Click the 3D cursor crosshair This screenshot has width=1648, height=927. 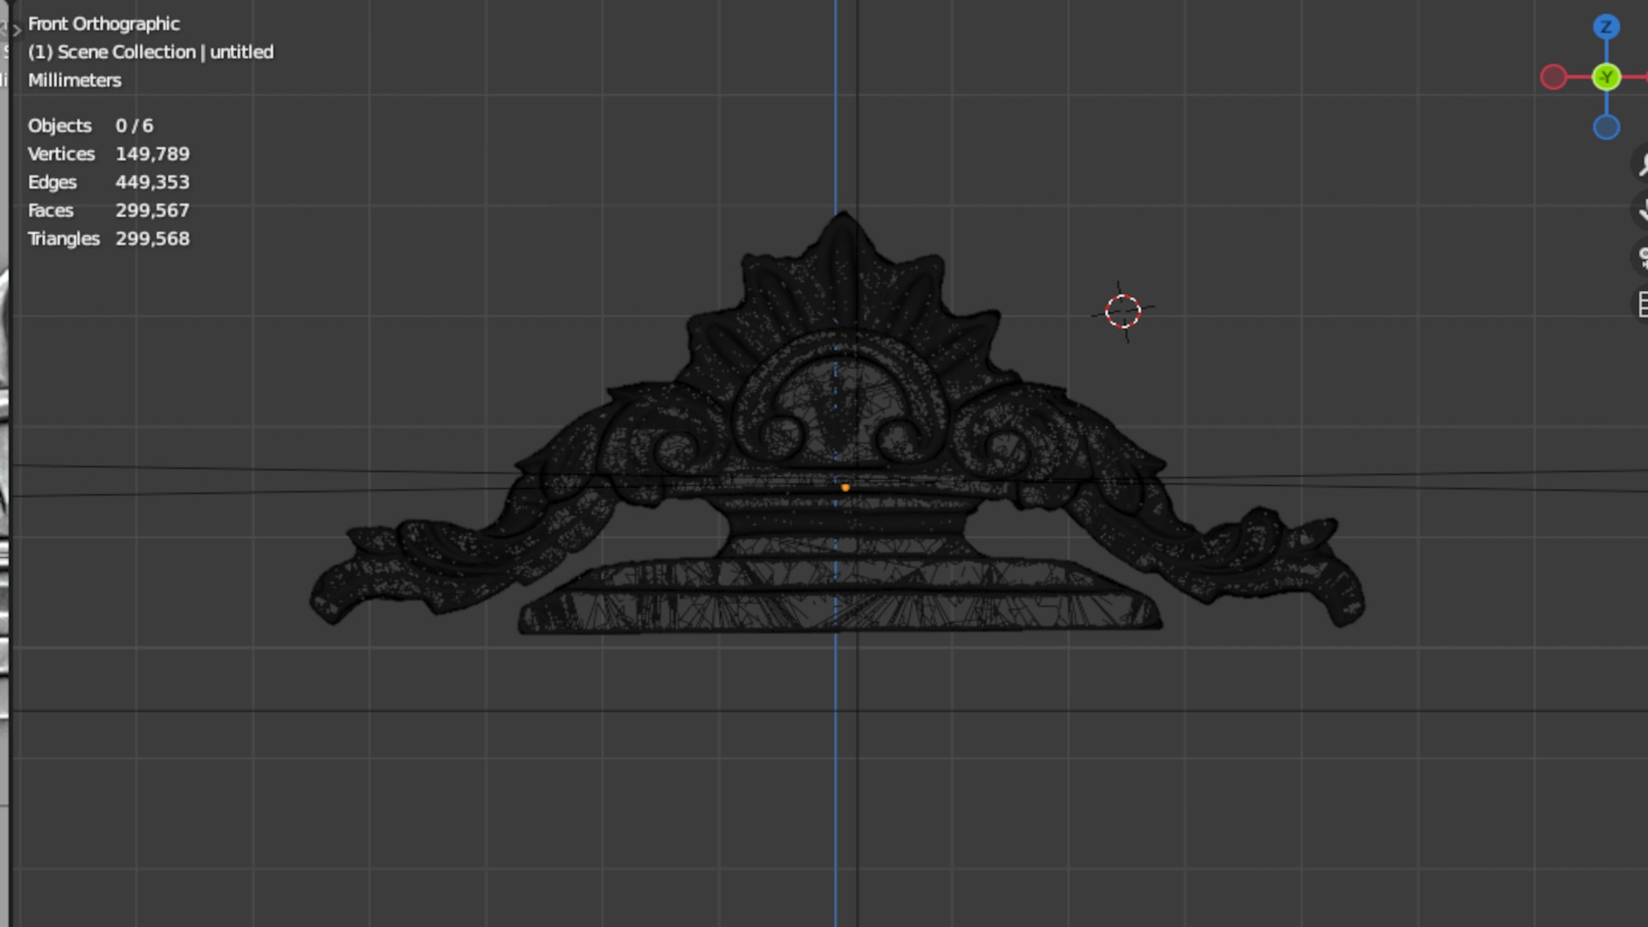pos(1123,312)
